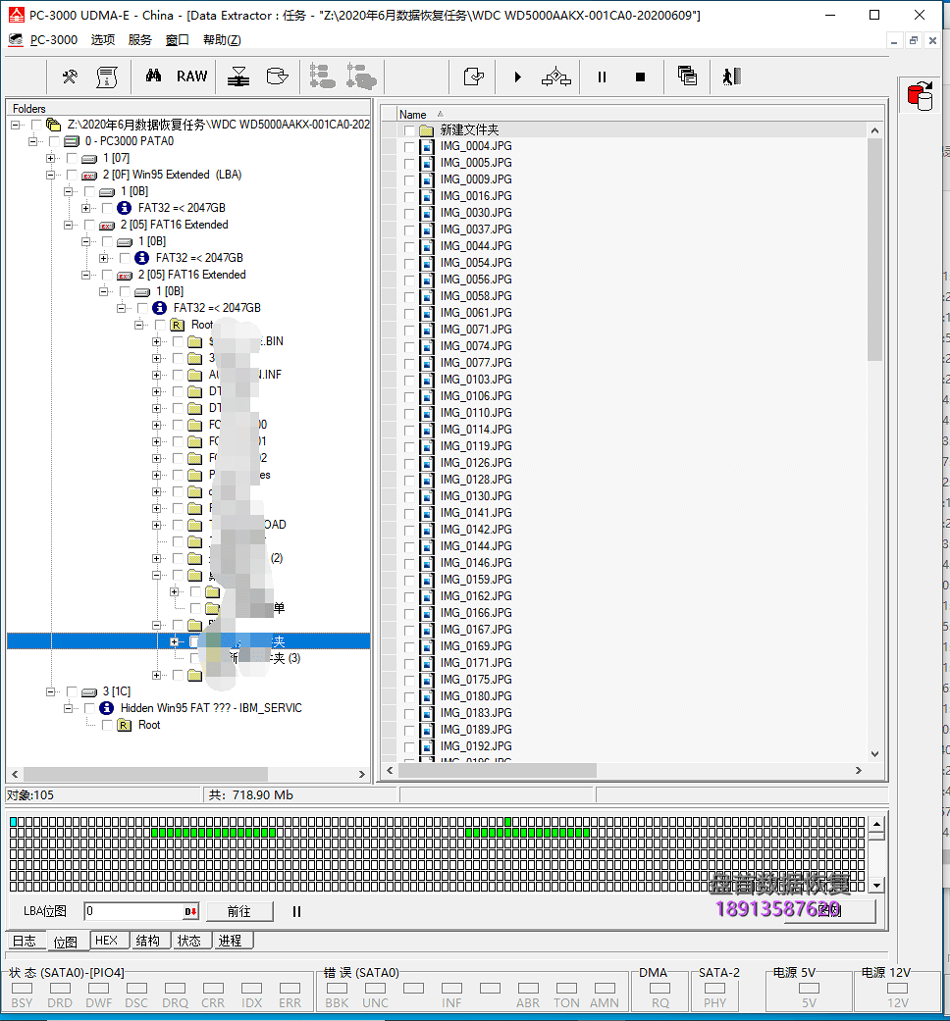The height and width of the screenshot is (1021, 950).
Task: Click the 前往 button
Action: [x=239, y=911]
